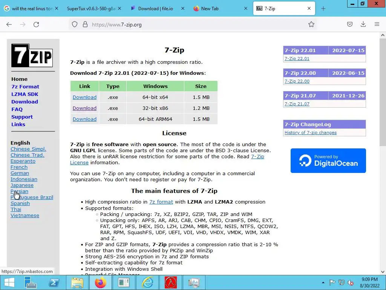Screen dimensions: 386x290
Task: Open LZMA SDK in the sidebar
Action: coord(25,94)
